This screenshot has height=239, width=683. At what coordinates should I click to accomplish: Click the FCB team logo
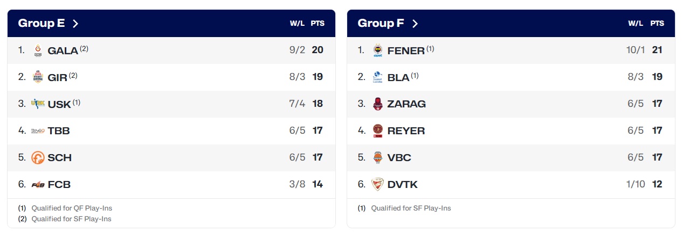(38, 184)
